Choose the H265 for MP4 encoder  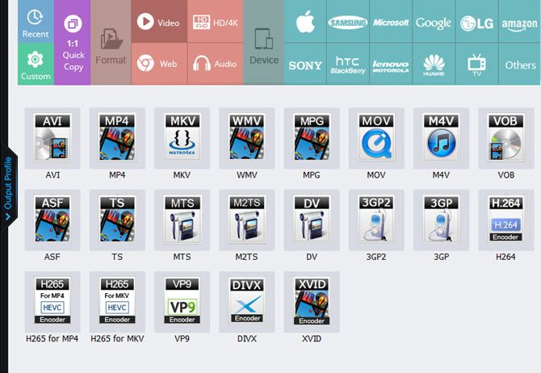(52, 302)
